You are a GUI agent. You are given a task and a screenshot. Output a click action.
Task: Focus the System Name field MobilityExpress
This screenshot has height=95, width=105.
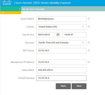[x=61, y=19]
